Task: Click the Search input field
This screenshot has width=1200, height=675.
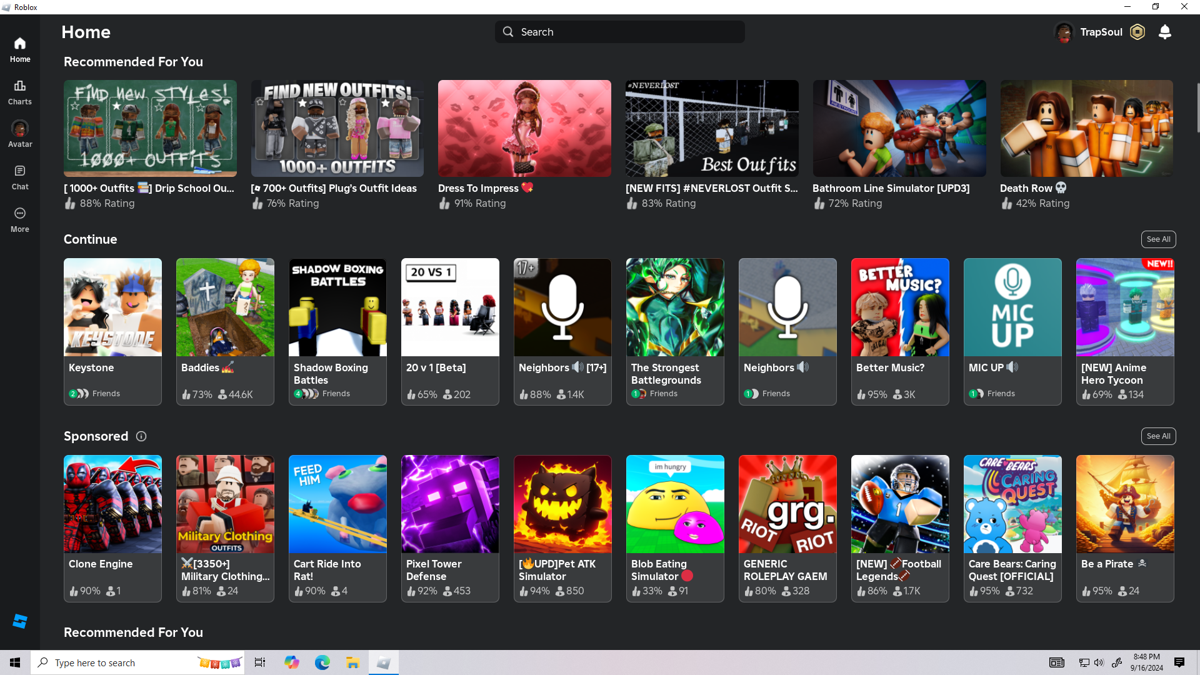Action: point(620,32)
